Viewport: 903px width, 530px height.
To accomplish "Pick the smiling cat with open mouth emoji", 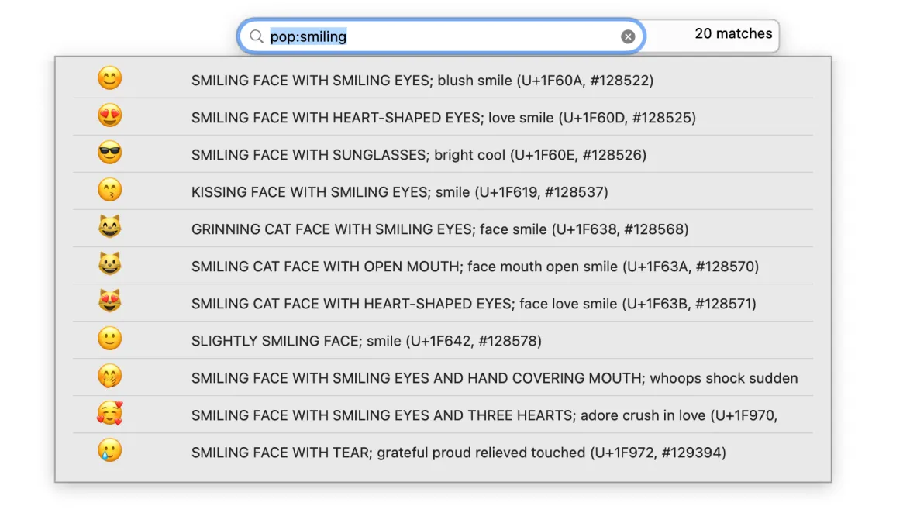I will point(110,265).
